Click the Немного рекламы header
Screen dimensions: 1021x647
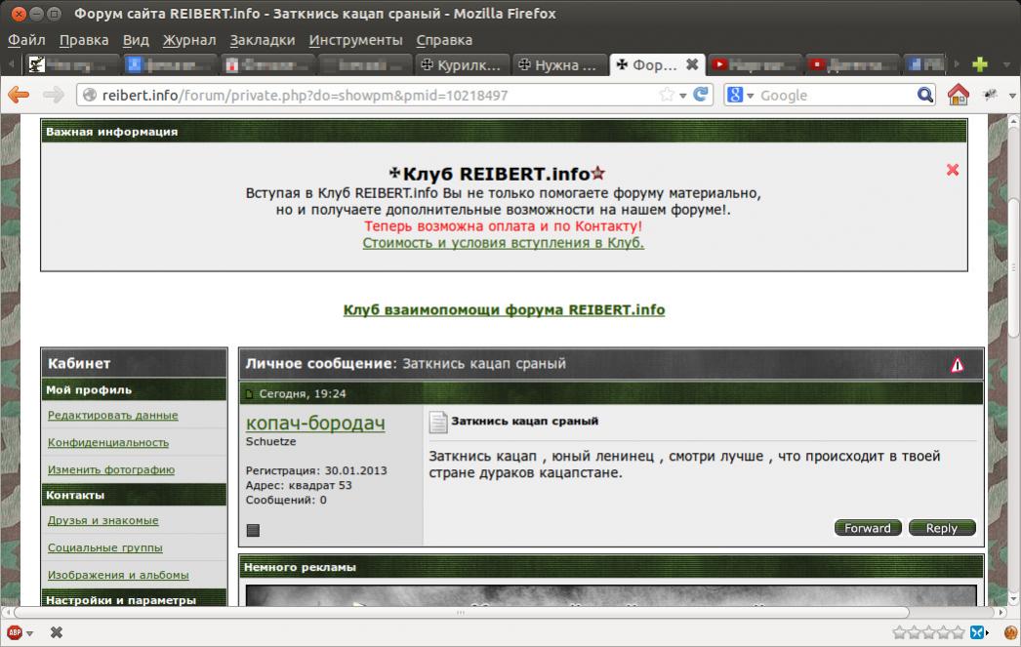tap(611, 567)
